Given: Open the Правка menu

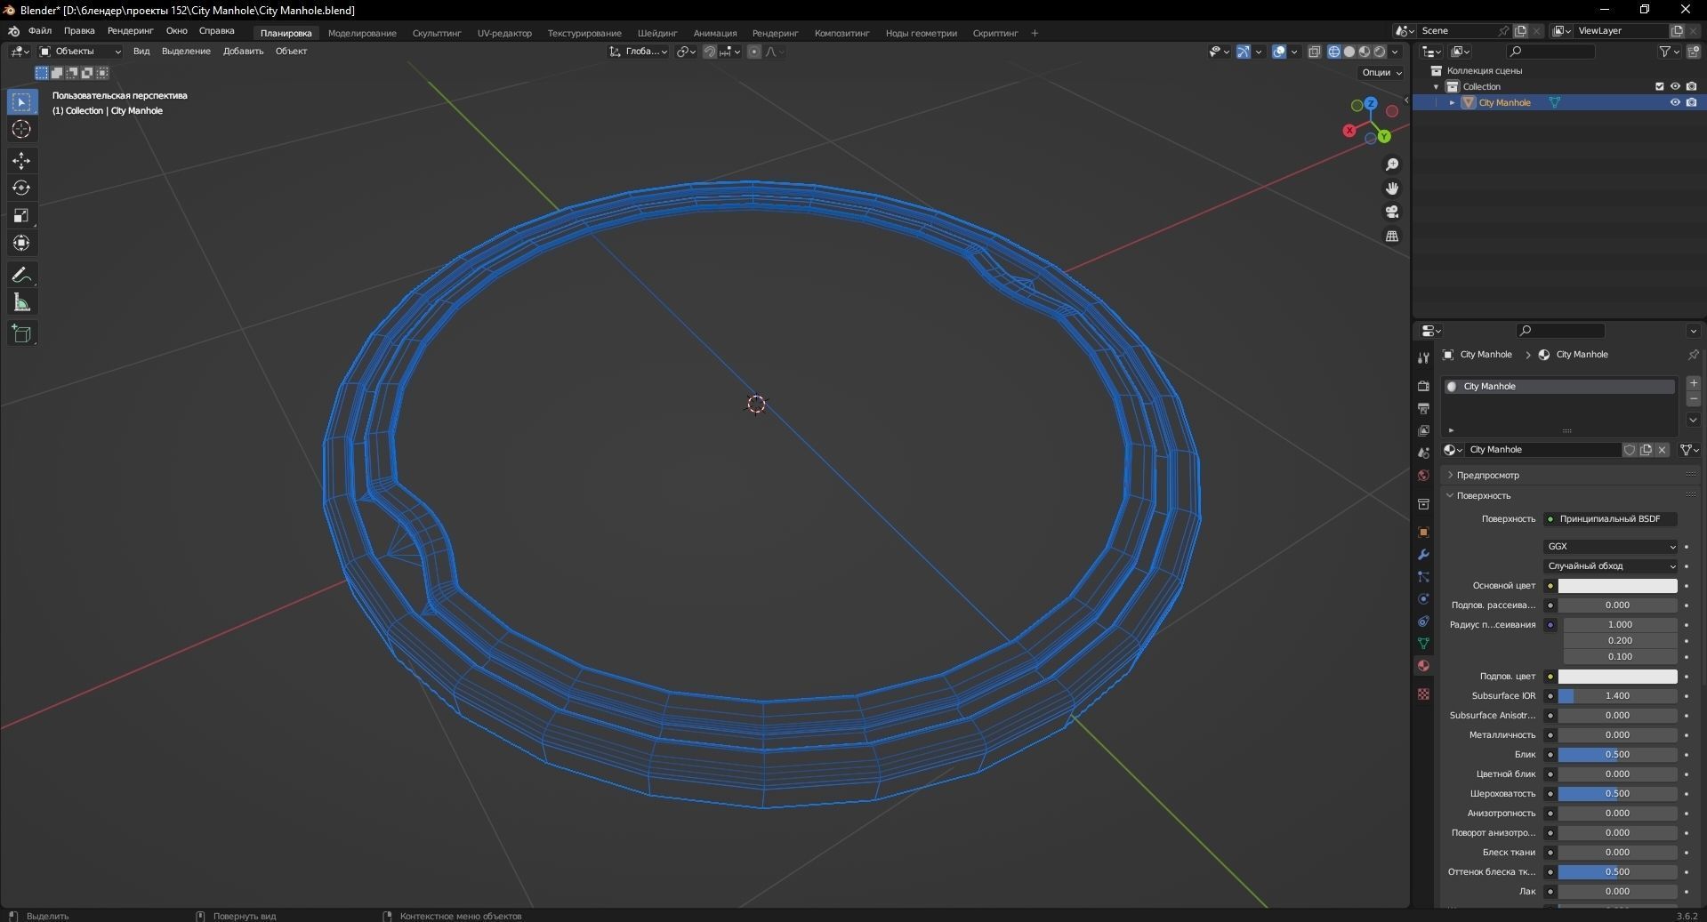Looking at the screenshot, I should tap(79, 31).
